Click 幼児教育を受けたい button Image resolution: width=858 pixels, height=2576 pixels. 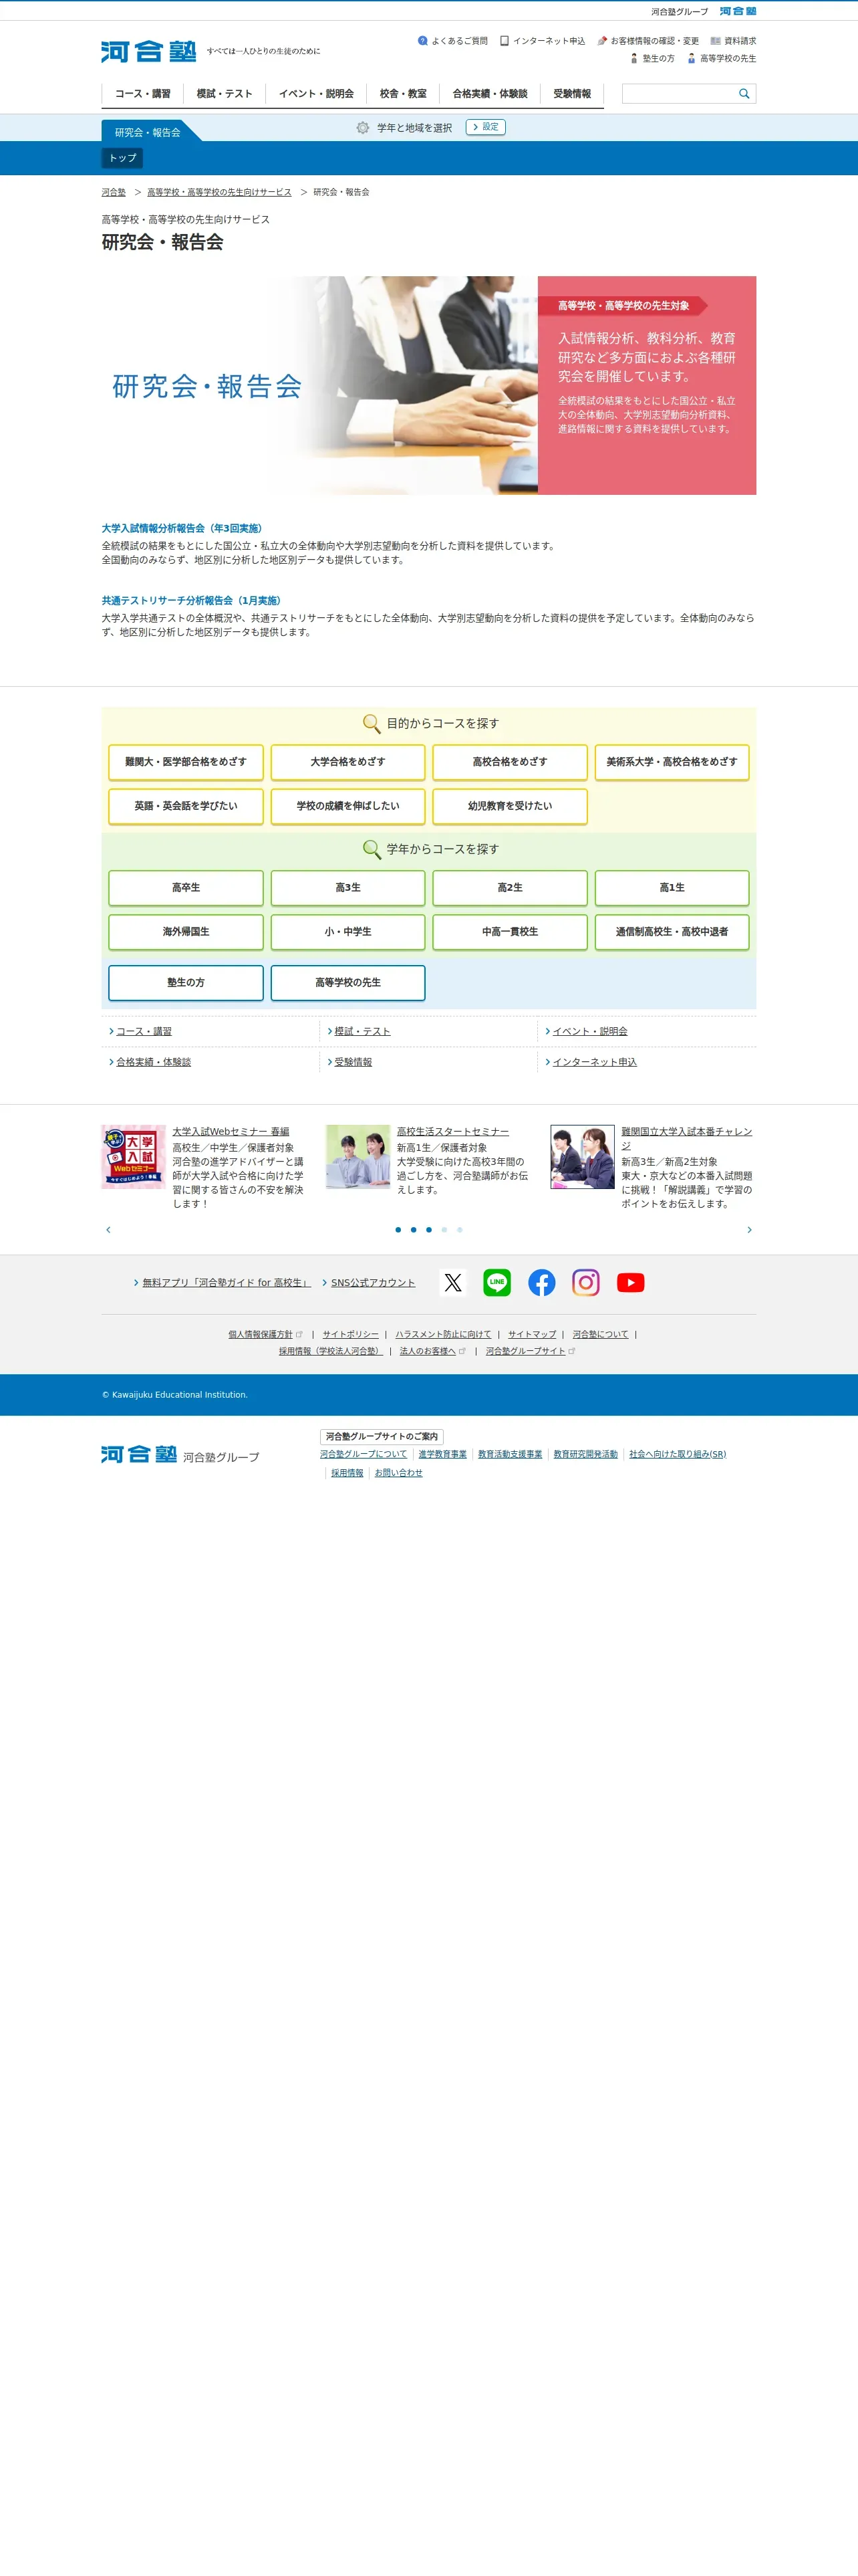(511, 806)
